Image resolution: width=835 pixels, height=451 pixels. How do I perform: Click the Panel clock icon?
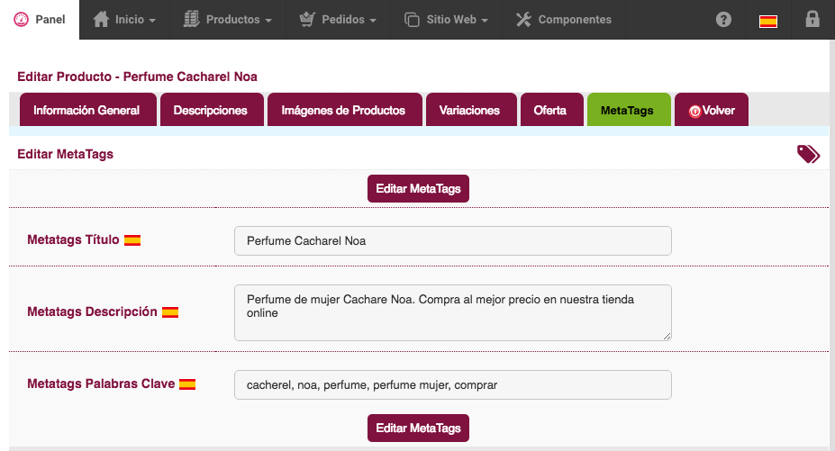(x=21, y=20)
